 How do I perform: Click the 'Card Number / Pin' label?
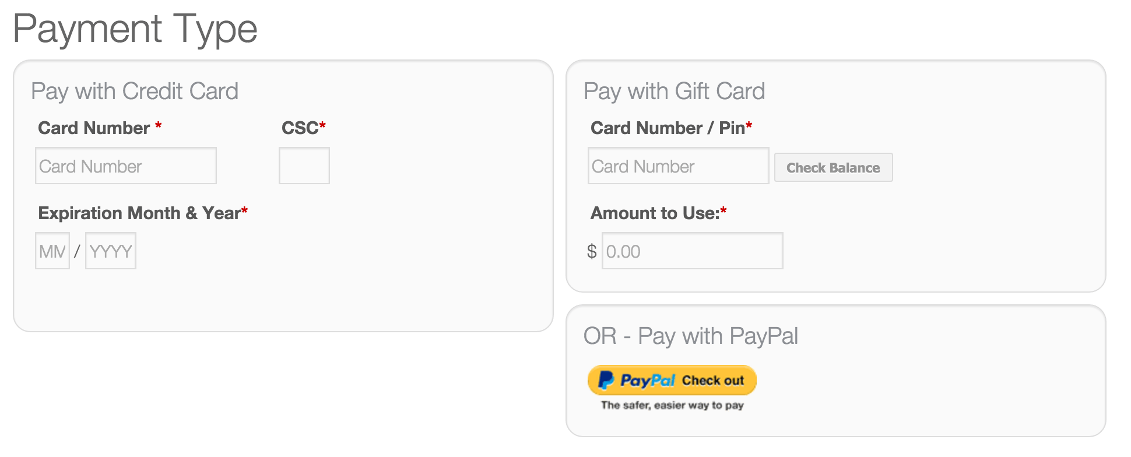[x=668, y=128]
